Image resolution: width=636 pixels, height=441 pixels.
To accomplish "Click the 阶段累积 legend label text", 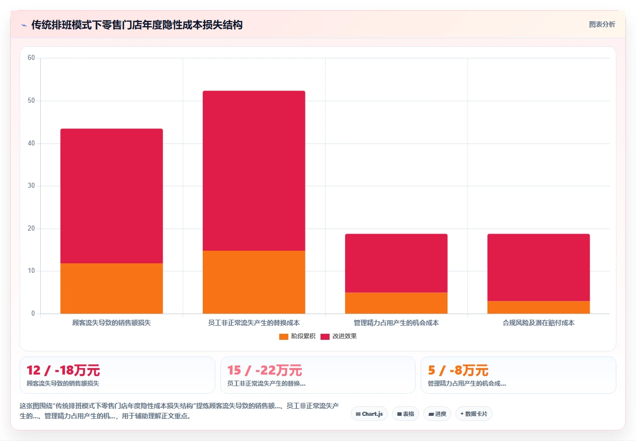I will pos(303,336).
